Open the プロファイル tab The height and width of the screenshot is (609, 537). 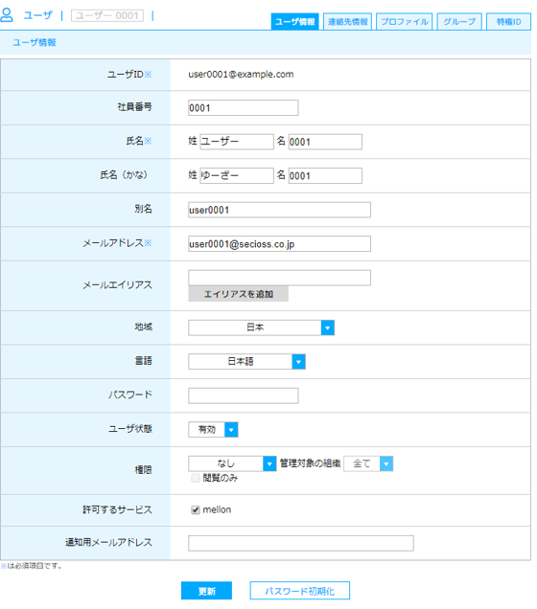[405, 22]
